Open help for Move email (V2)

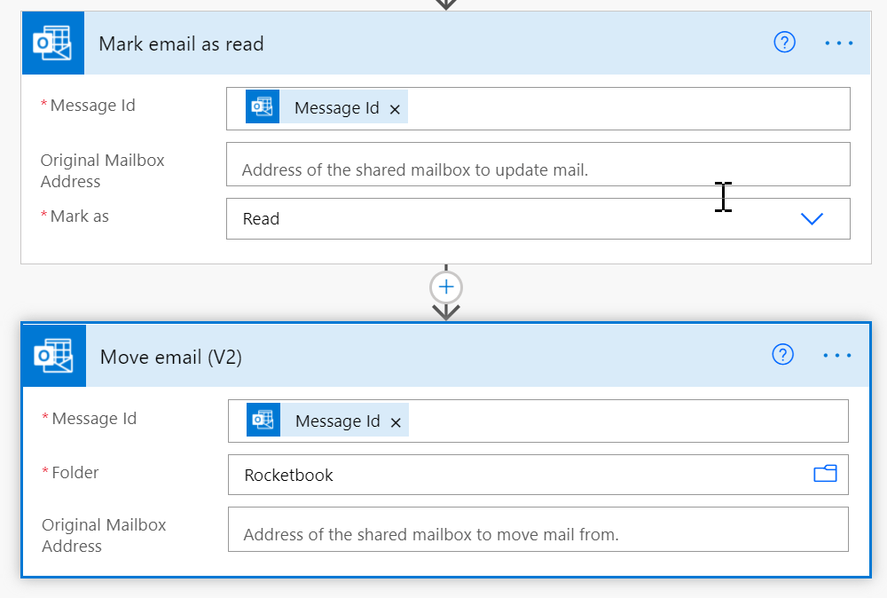pyautogui.click(x=782, y=355)
